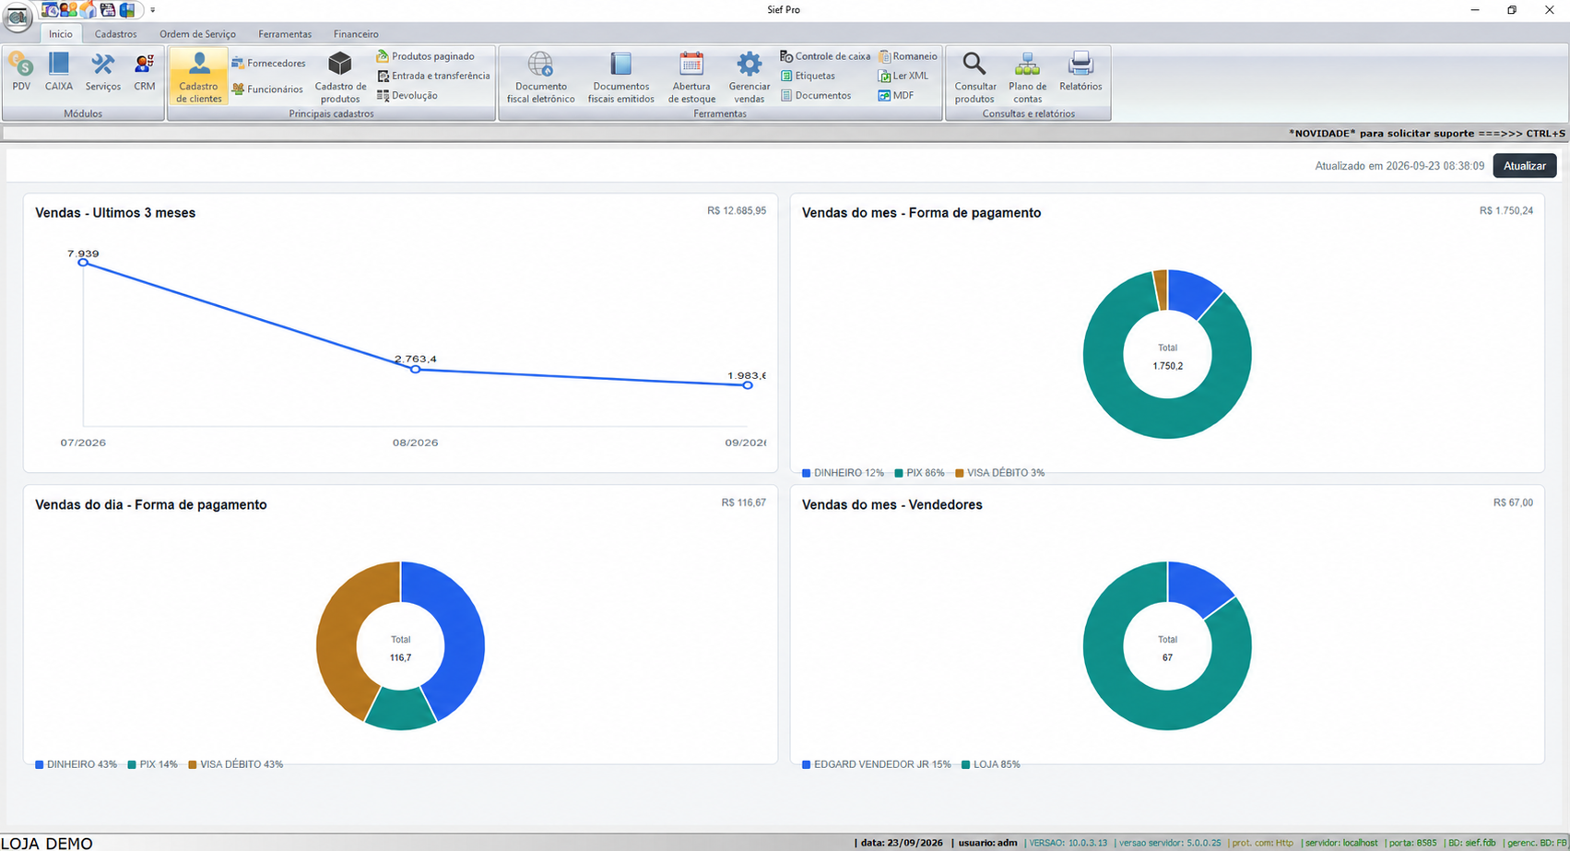1570x851 pixels.
Task: Click the people icon in quick access toolbar
Action: pyautogui.click(x=68, y=10)
